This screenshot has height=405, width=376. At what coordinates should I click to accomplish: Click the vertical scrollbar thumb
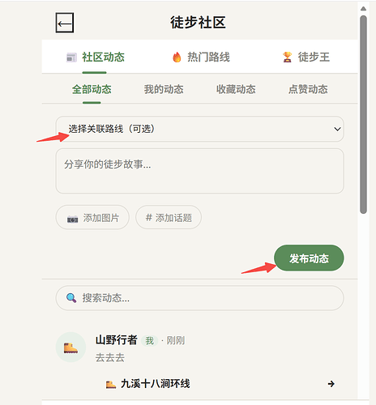click(363, 115)
